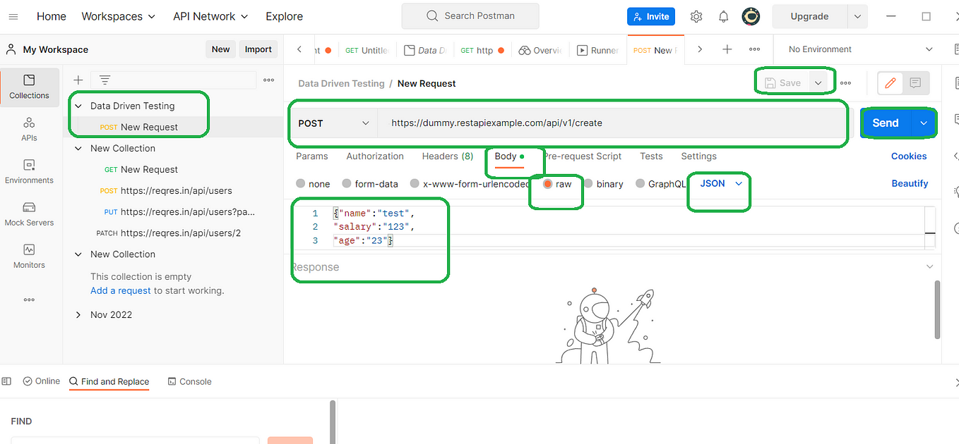Open the No Environment selector
This screenshot has height=444, width=959.
click(860, 49)
